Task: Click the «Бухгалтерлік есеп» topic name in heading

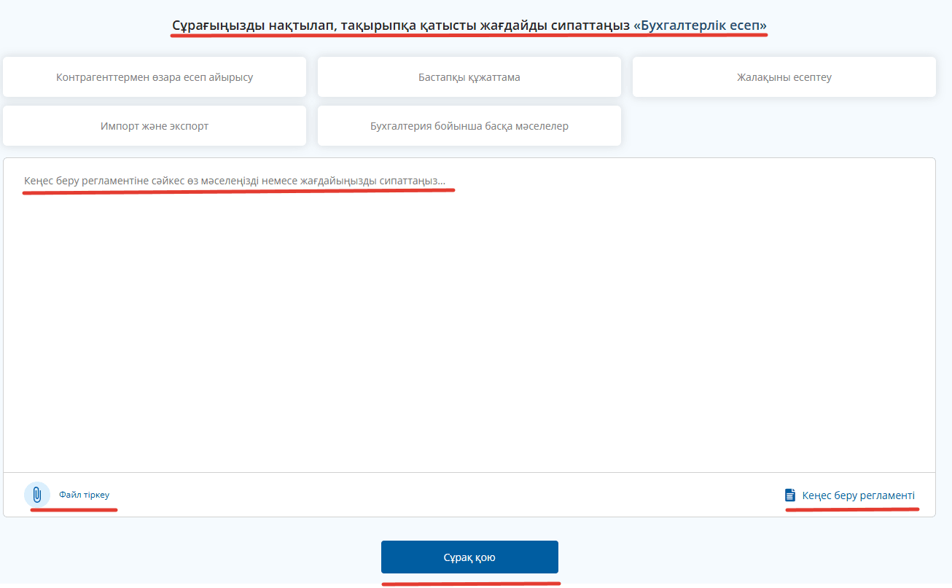Action: 700,26
